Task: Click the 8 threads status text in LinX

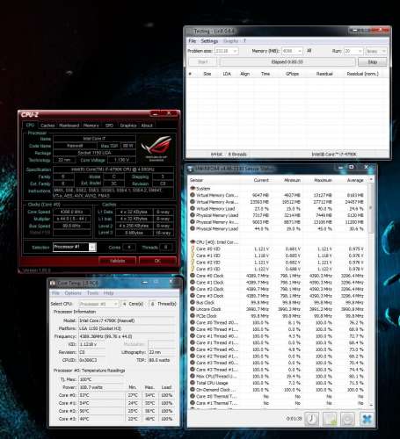Action: pyautogui.click(x=237, y=155)
